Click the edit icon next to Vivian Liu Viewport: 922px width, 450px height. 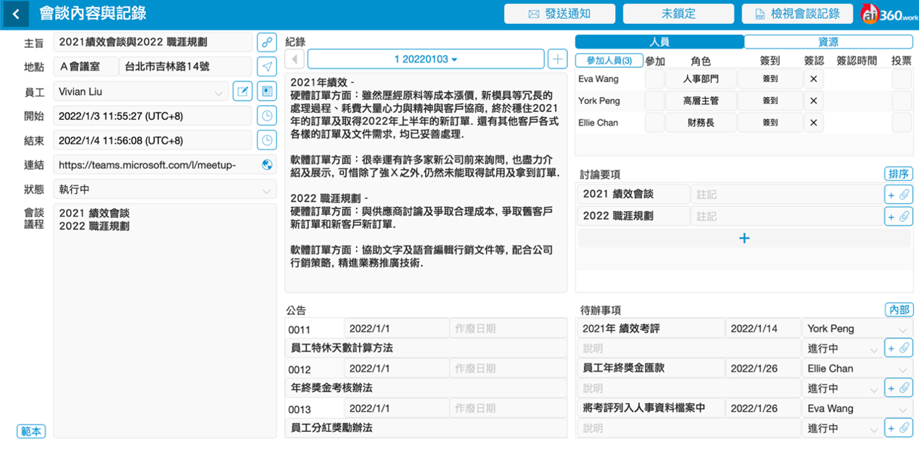[242, 91]
